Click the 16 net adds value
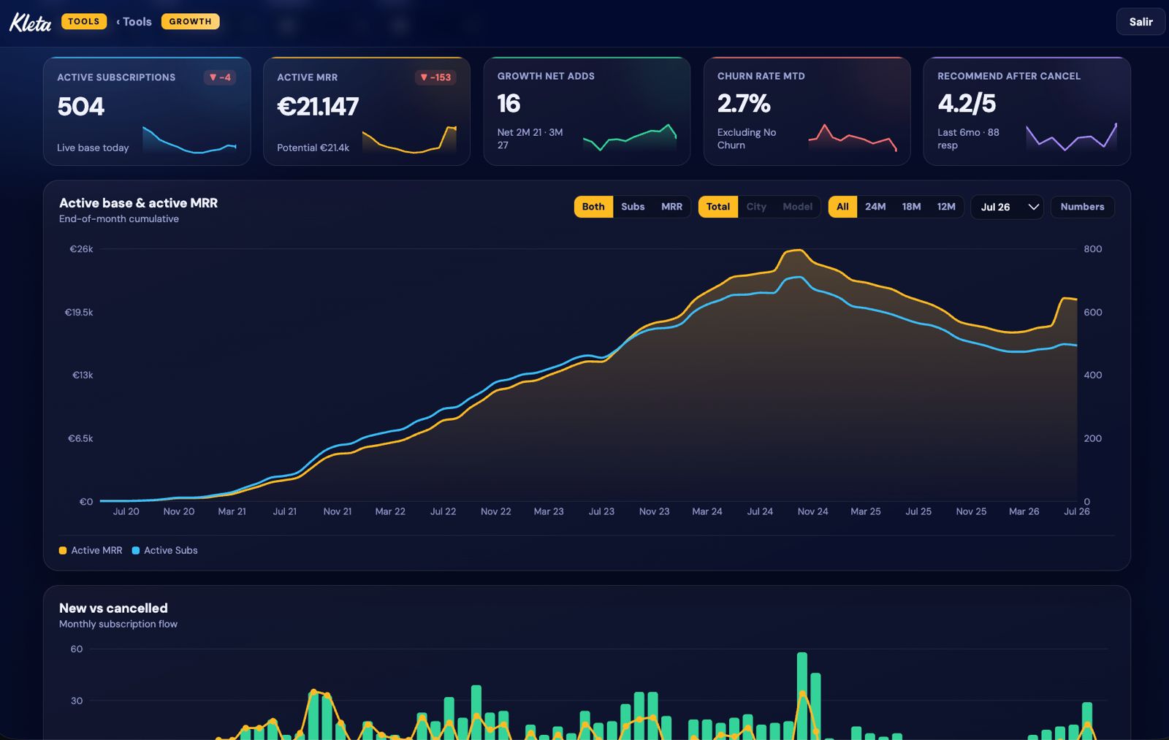This screenshot has width=1169, height=740. [509, 104]
